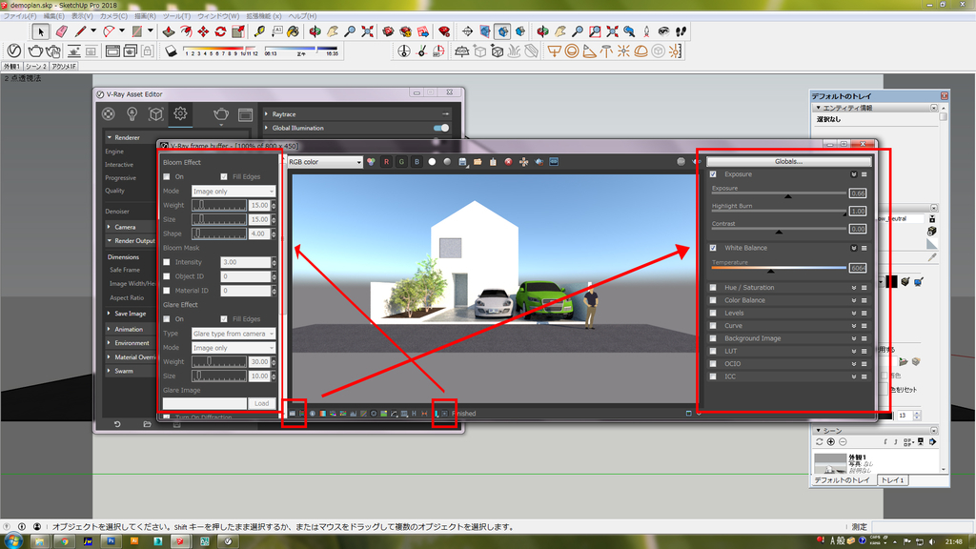
Task: Activate the Move tool
Action: (x=203, y=31)
